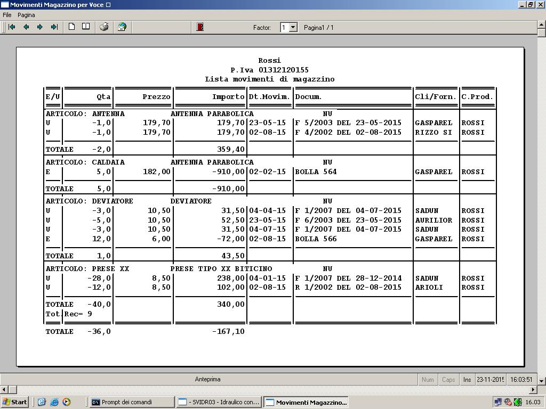
Task: Click customer AURILIOR in Cli/Forn. column
Action: pyautogui.click(x=433, y=220)
